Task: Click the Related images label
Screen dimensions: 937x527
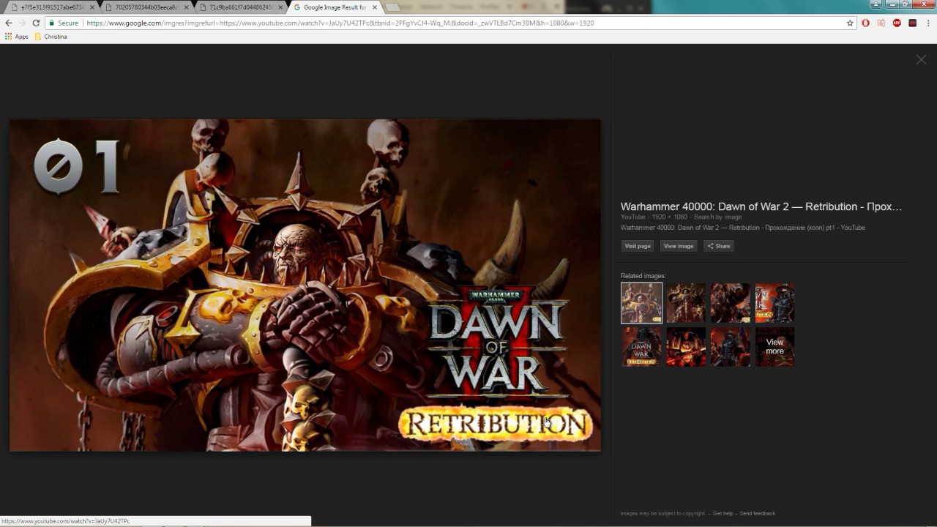Action: coord(643,276)
